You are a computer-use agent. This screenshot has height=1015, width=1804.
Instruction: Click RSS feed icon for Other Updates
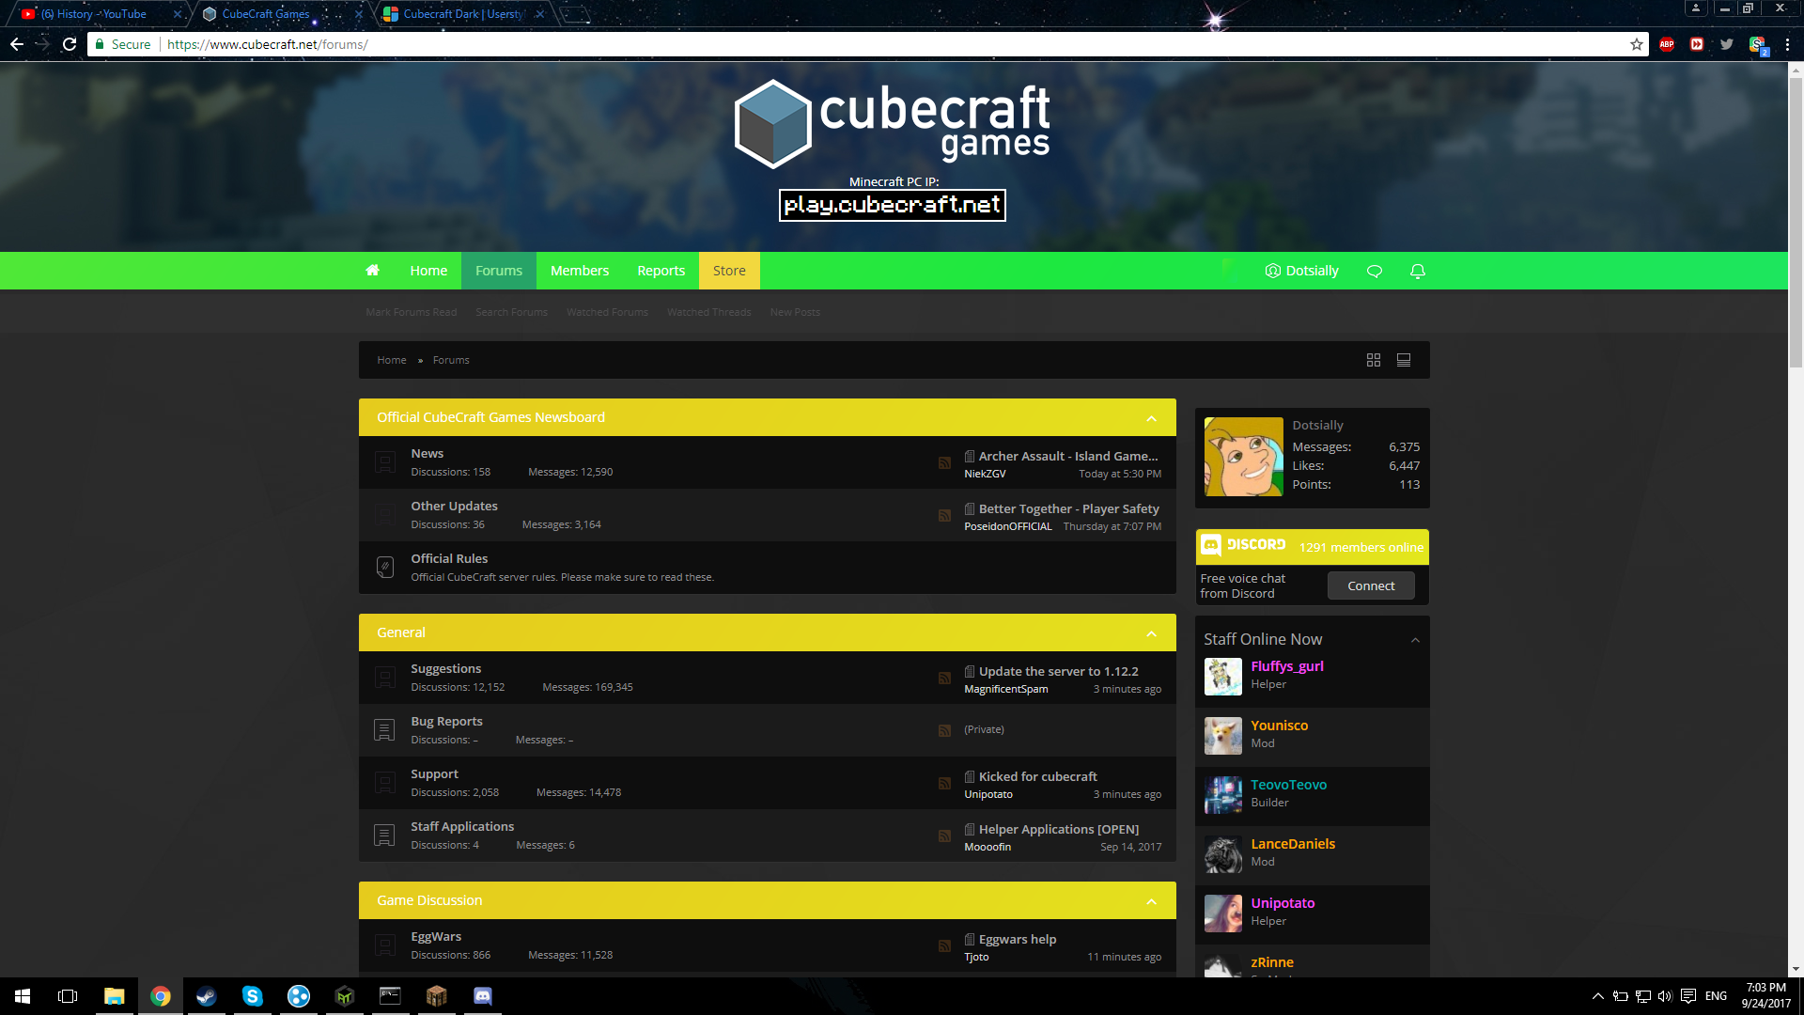(x=944, y=515)
